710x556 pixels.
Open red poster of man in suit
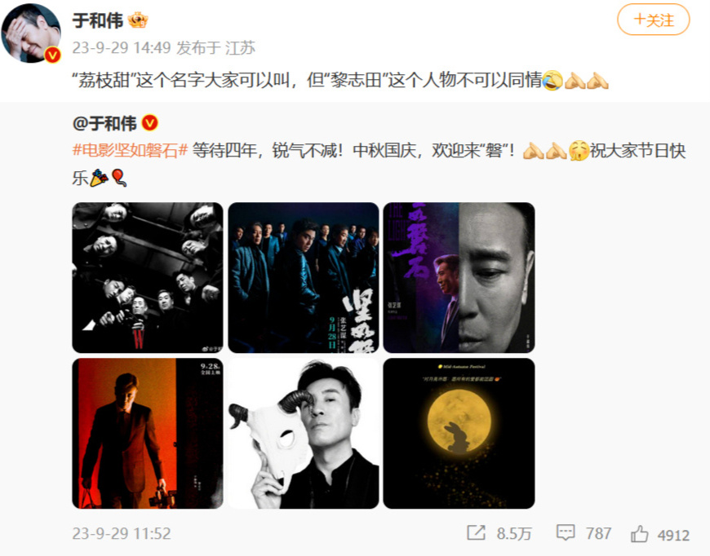coord(148,434)
